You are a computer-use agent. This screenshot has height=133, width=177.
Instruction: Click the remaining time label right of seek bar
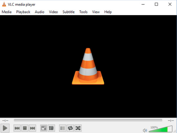pos(171,121)
